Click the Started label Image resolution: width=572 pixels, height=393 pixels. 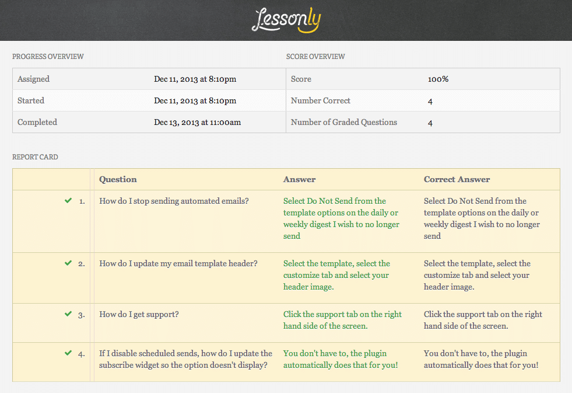click(x=31, y=100)
